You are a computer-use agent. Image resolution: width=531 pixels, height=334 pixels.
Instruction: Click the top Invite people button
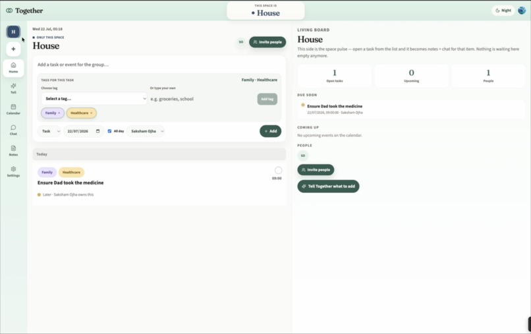coord(267,42)
